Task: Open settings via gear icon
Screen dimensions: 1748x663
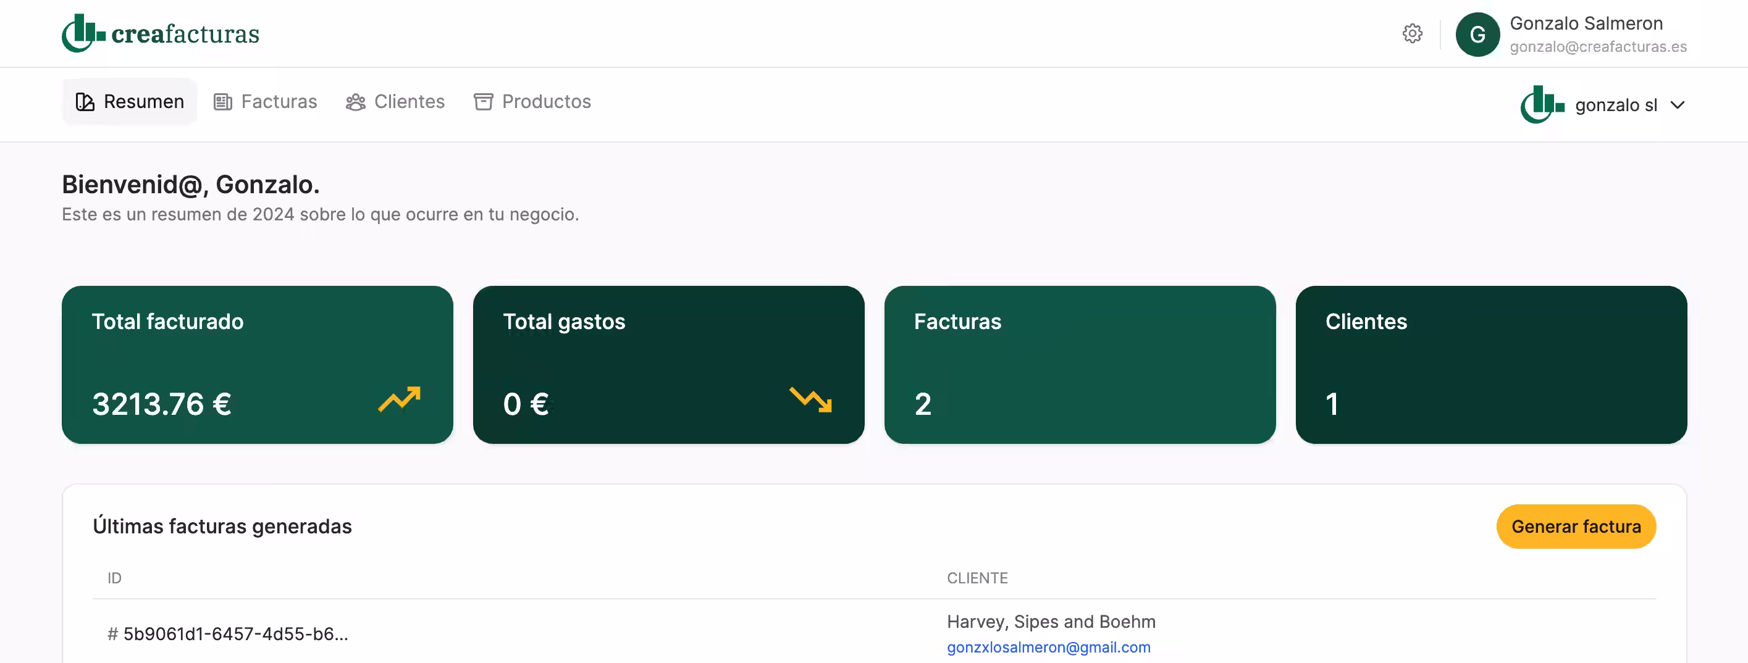Action: 1412,33
